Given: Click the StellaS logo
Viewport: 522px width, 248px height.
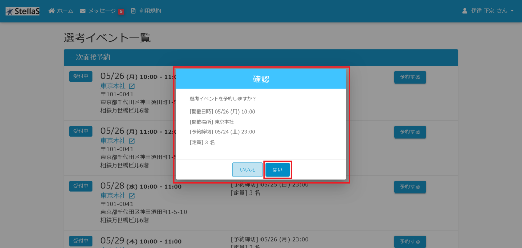Looking at the screenshot, I should tap(22, 11).
